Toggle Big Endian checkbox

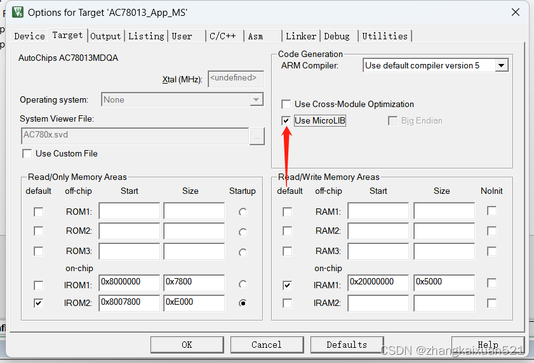tap(392, 120)
